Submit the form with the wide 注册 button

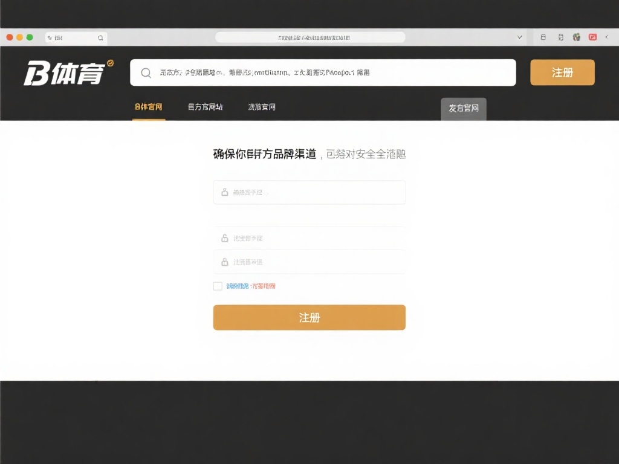pos(309,317)
